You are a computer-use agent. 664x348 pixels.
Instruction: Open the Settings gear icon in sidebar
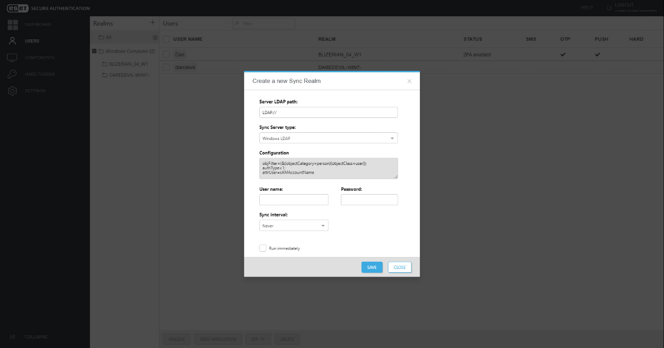[x=13, y=91]
